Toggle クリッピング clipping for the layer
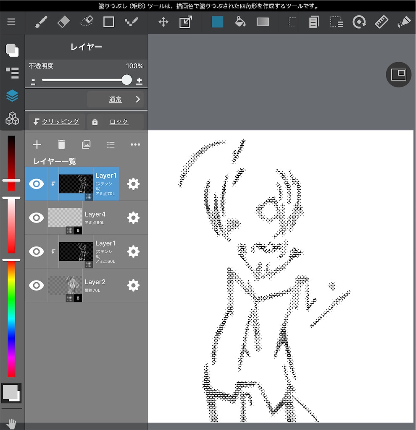 coord(57,122)
